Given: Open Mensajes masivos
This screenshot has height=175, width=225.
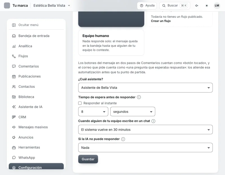Looking at the screenshot, I should [x=36, y=127].
